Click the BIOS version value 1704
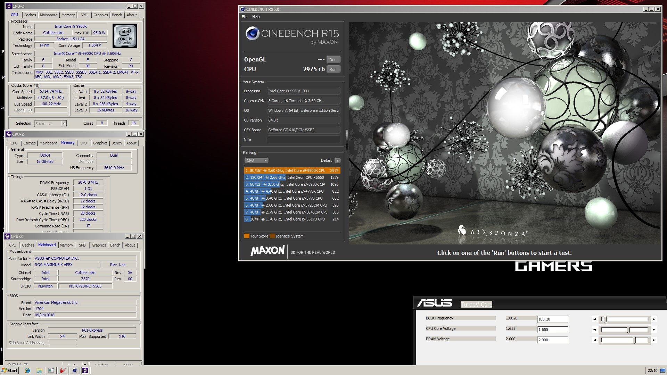This screenshot has height=375, width=667. (85, 309)
